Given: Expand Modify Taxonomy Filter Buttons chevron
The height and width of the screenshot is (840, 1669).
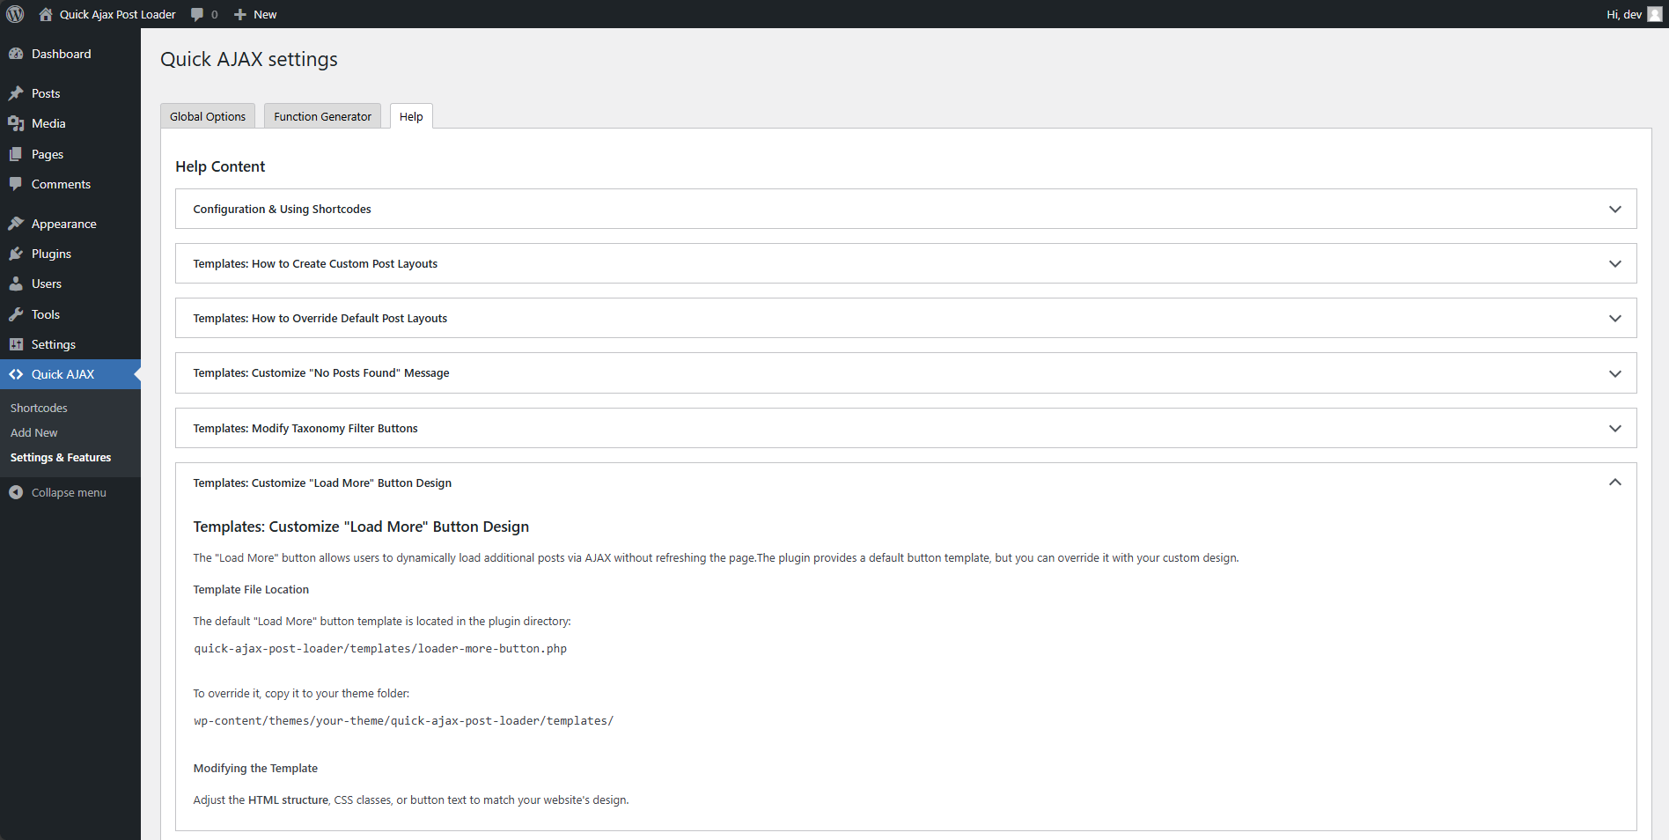Looking at the screenshot, I should click(1615, 429).
